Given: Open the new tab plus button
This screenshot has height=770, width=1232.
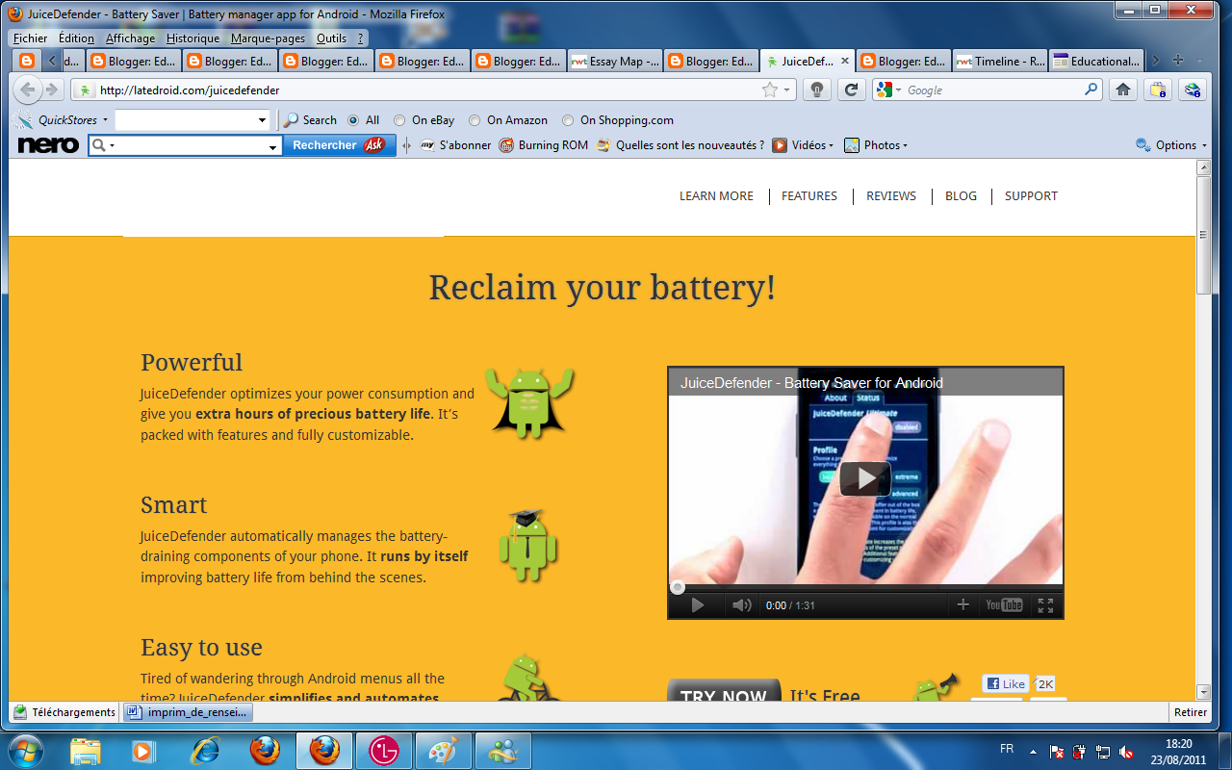Looking at the screenshot, I should [1178, 61].
